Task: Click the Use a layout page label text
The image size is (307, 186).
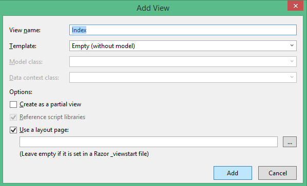Action: click(44, 130)
